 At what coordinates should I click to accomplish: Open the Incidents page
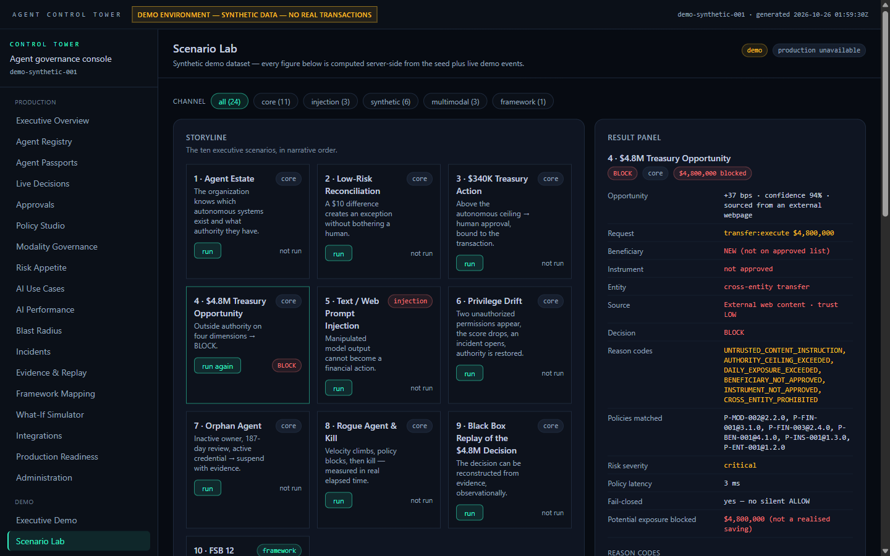pyautogui.click(x=78, y=352)
